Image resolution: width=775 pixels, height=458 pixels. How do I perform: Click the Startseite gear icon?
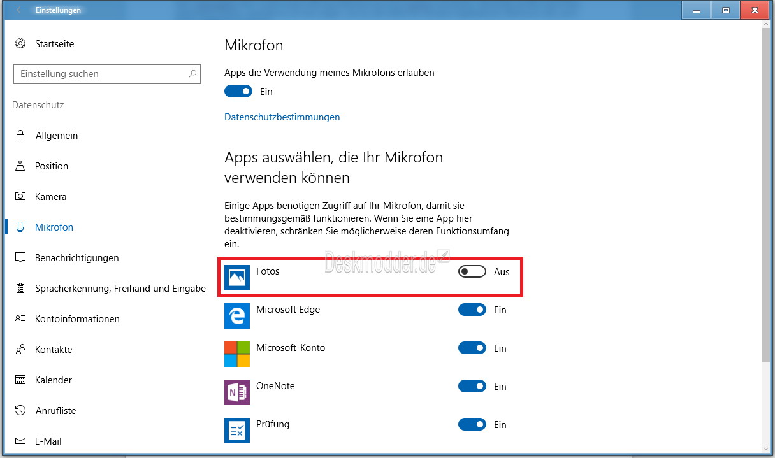tap(20, 43)
